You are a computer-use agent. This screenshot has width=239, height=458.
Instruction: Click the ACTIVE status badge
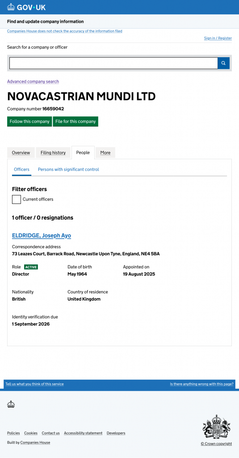(x=31, y=267)
